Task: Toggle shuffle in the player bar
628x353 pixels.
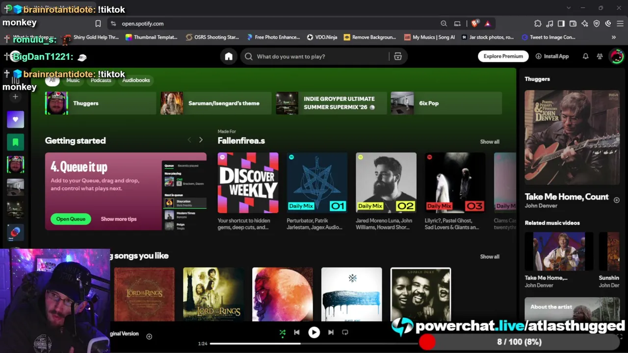Action: tap(282, 332)
